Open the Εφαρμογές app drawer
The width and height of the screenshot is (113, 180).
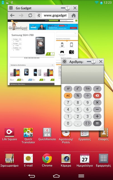pyautogui.click(x=104, y=160)
